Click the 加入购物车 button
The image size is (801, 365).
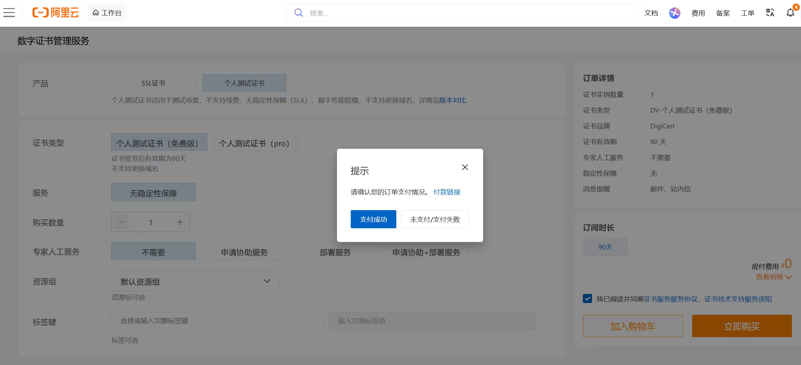tap(633, 326)
